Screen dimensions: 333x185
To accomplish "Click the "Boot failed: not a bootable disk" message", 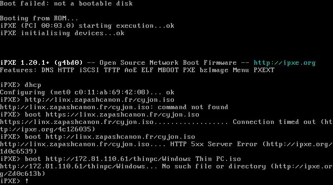I will click(x=66, y=4).
